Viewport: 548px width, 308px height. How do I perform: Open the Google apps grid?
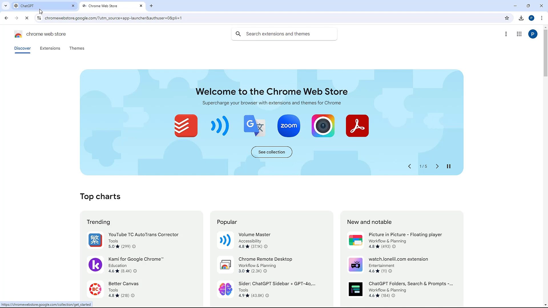point(519,34)
